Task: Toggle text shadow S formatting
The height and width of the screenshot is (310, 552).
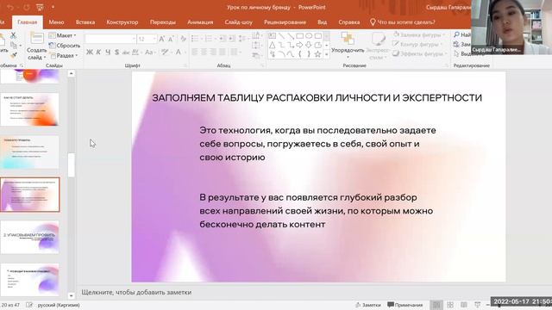Action: (x=117, y=52)
